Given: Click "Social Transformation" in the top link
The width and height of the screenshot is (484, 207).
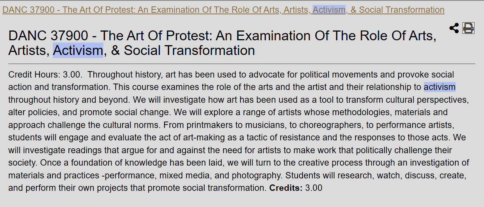Looking at the screenshot, I should coord(402,10).
